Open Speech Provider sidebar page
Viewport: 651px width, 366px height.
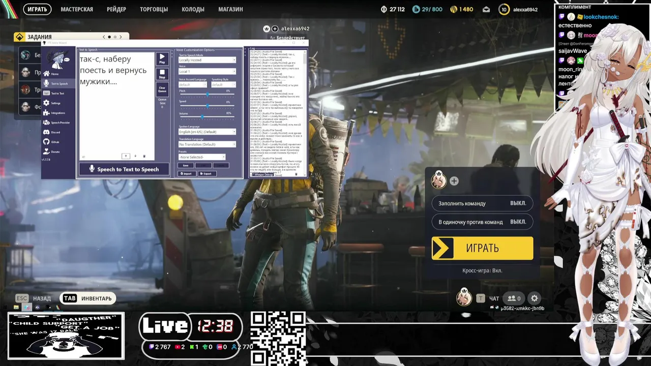click(59, 123)
